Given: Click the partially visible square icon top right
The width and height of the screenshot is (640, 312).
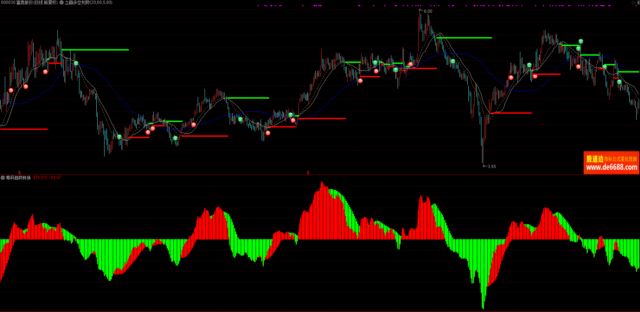Looking at the screenshot, I should click(x=638, y=2).
